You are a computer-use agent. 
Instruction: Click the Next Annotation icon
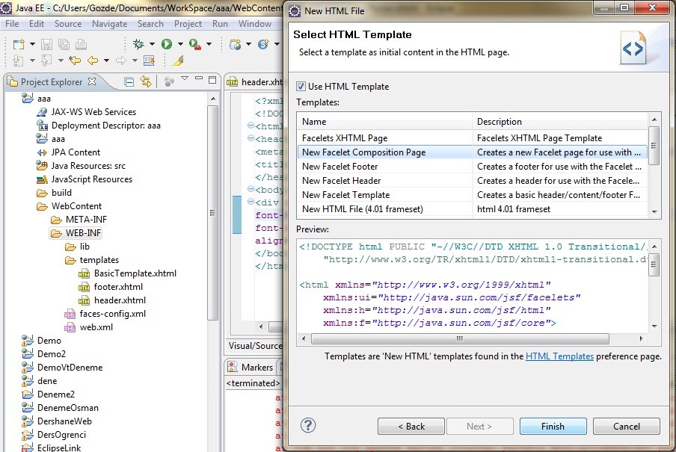coord(18,61)
